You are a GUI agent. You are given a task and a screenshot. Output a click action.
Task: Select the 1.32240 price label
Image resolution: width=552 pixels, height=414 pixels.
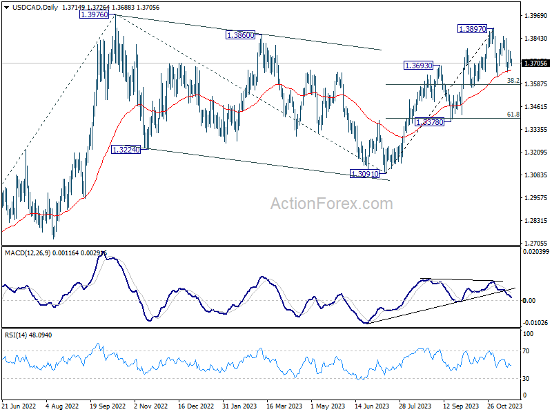126,150
